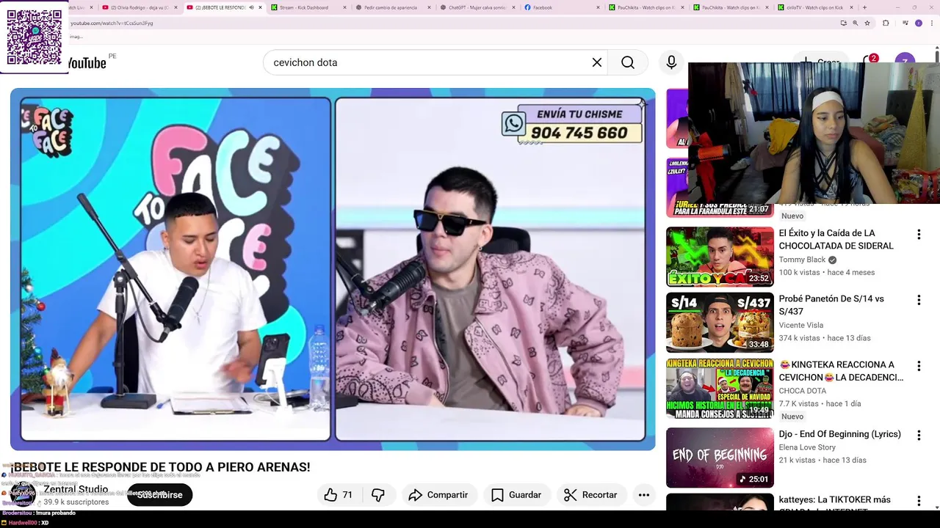
Task: Open Probé Panetón De S/14 vs S/437 title
Action: tap(831, 305)
